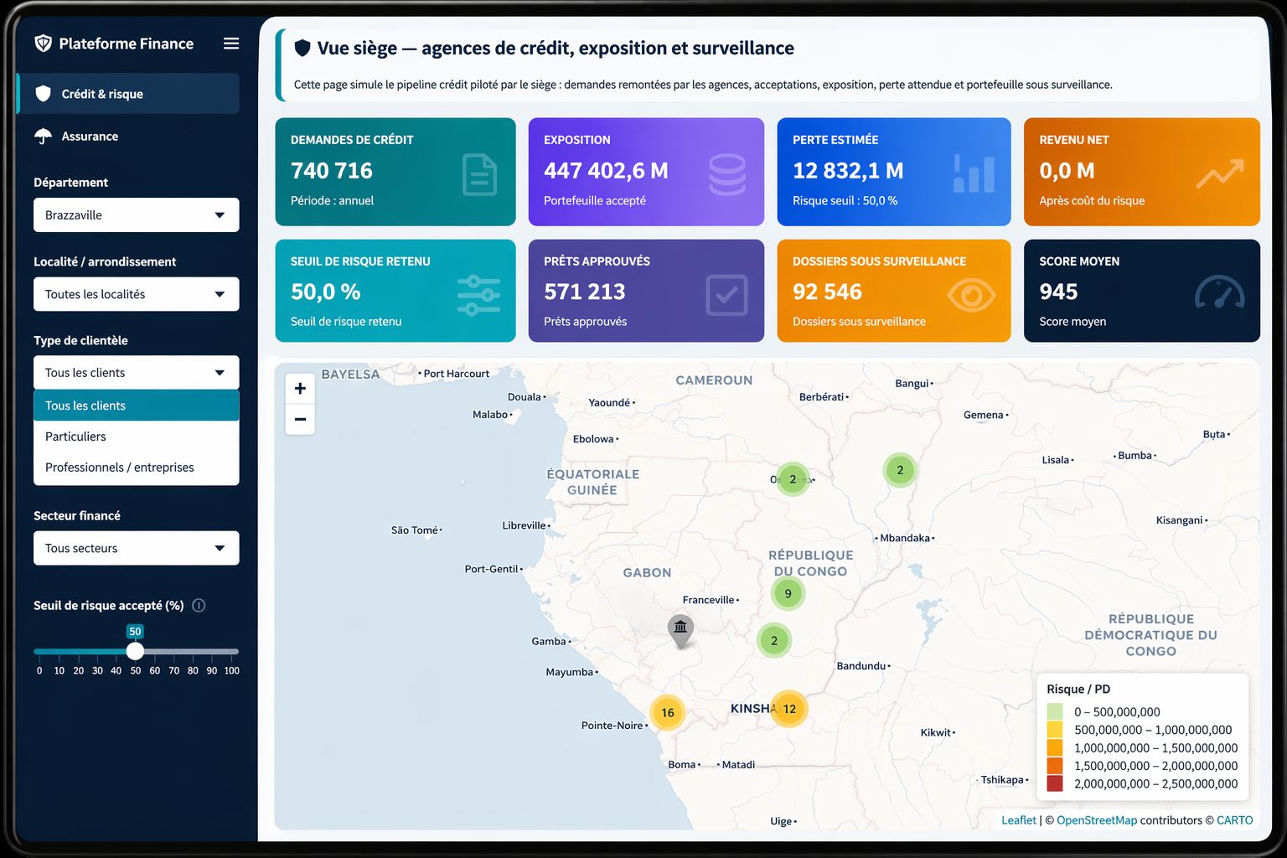Click the Risque / PD legend title

[x=1078, y=689]
